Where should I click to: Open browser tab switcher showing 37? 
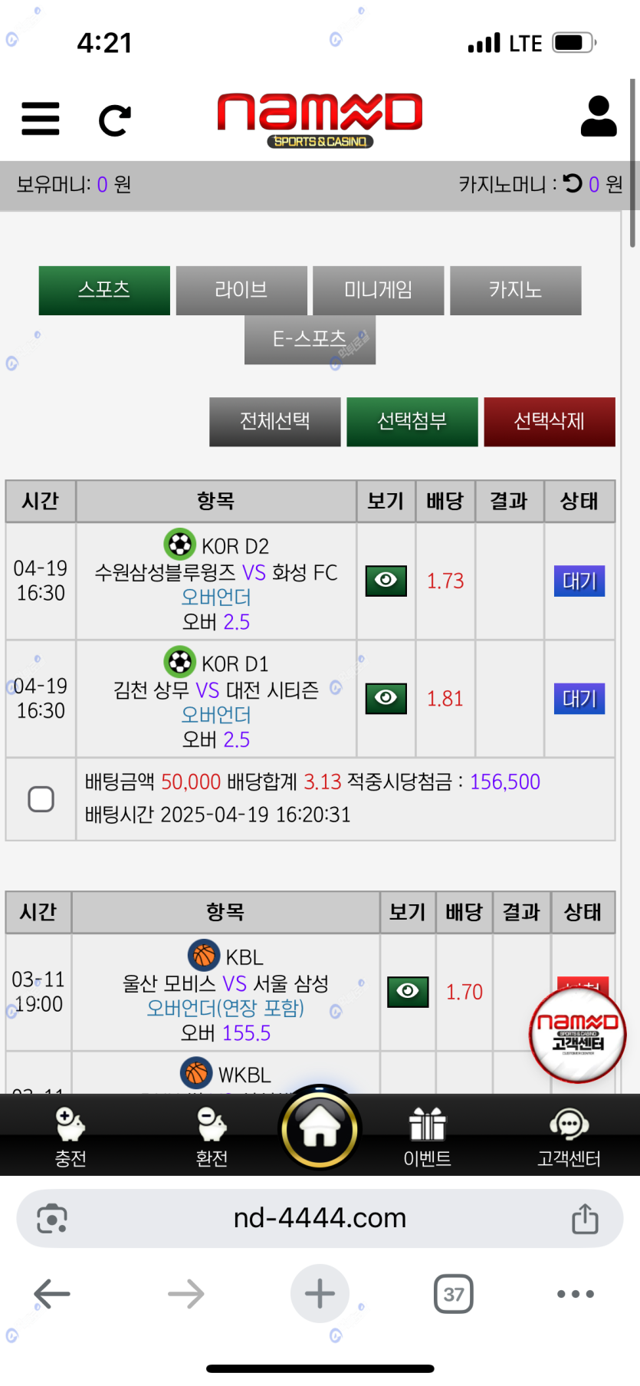click(x=453, y=1294)
